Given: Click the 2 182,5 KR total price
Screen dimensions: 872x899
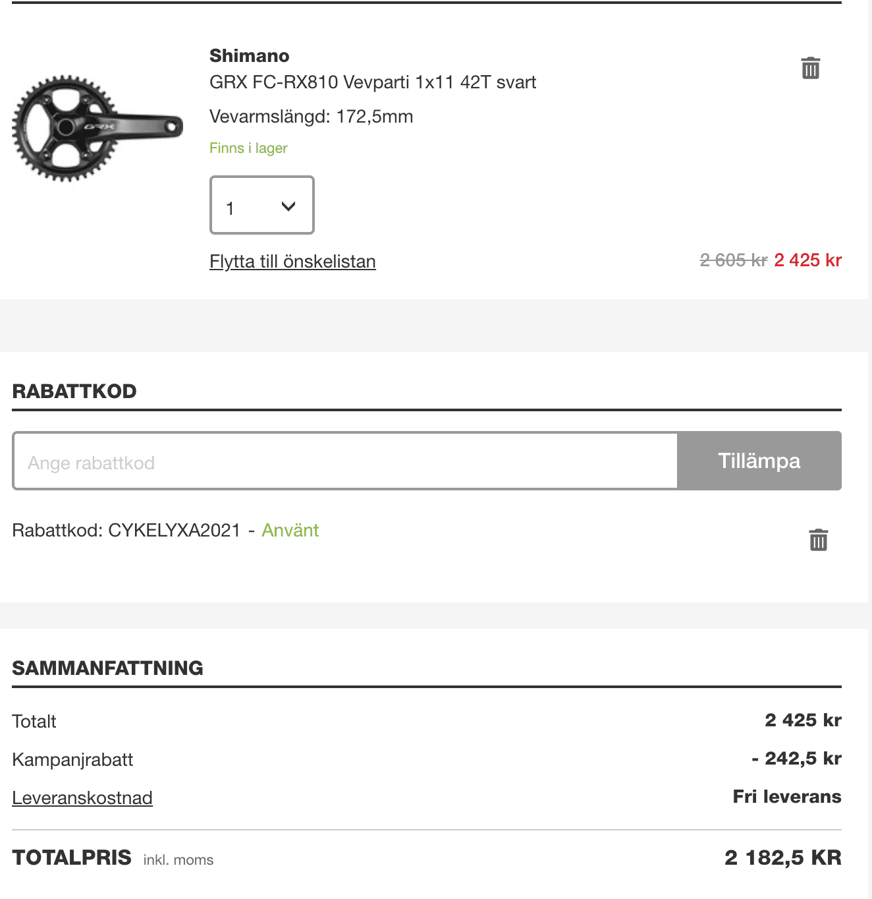Looking at the screenshot, I should (782, 857).
